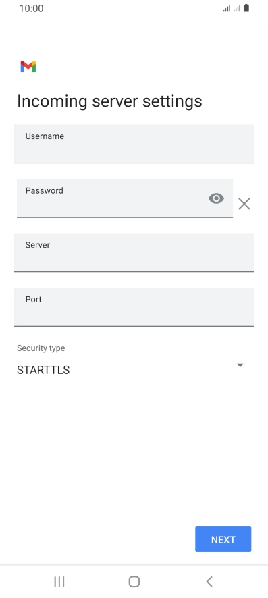Screen dimensions: 268x598
Task: Focus the Port input field
Action: 134,307
